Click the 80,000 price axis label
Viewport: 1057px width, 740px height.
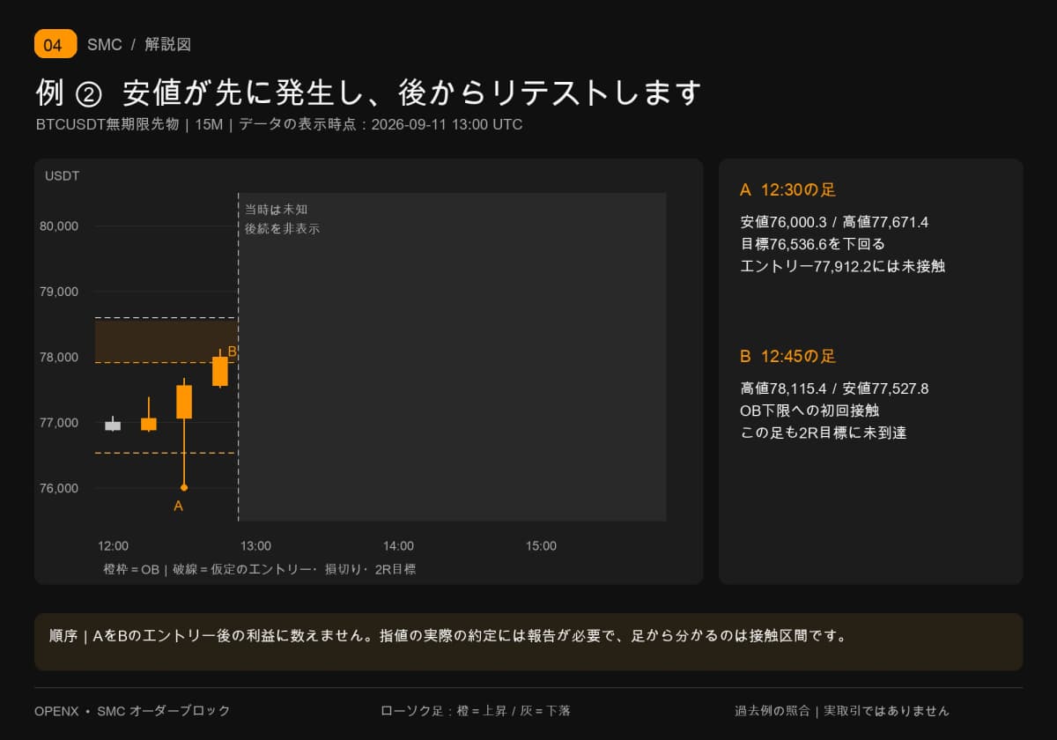59,226
